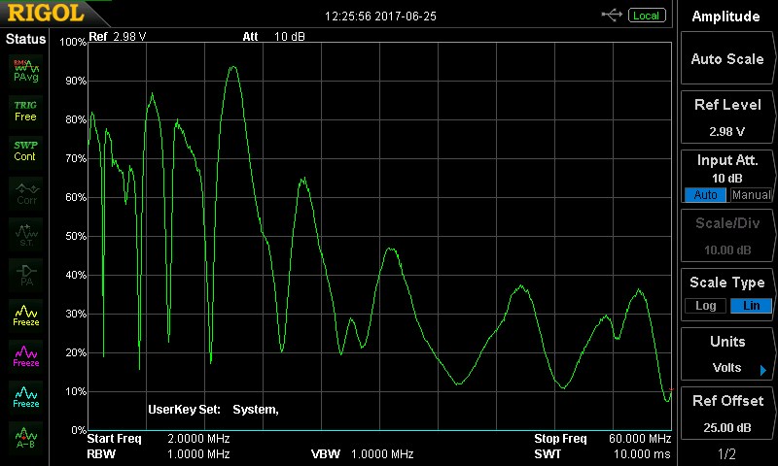Screen dimensions: 778x466
Task: Set Input Att. to Auto
Action: pyautogui.click(x=705, y=194)
